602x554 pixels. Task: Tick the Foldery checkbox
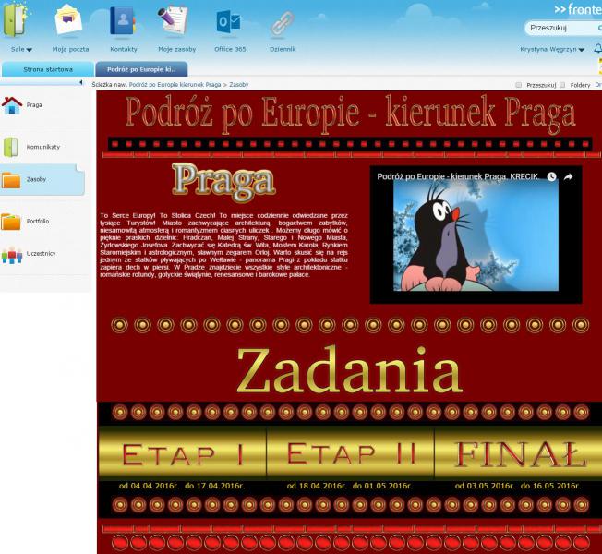562,85
